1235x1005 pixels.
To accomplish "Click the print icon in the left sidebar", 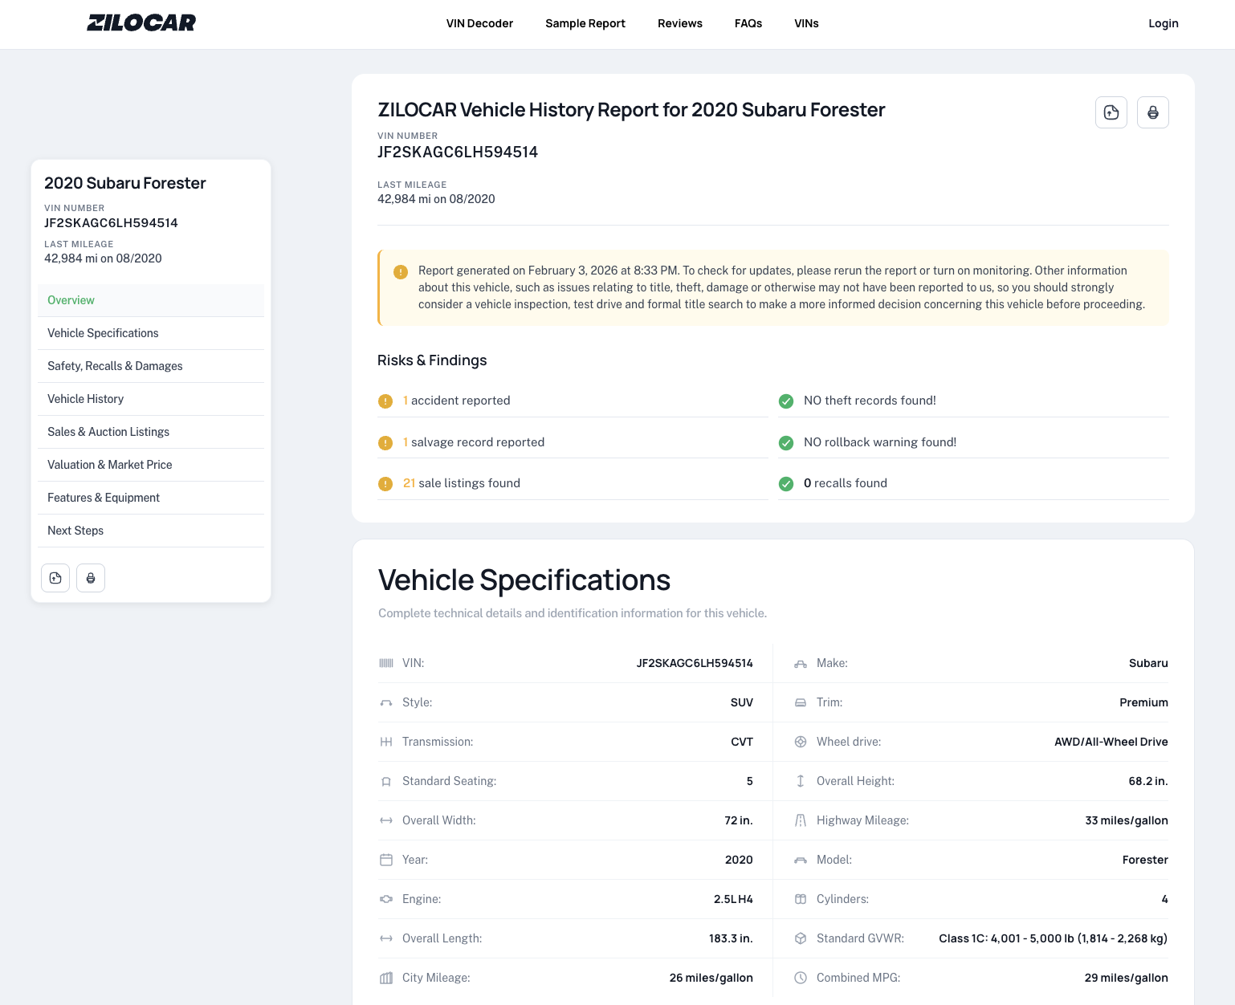I will point(90,577).
